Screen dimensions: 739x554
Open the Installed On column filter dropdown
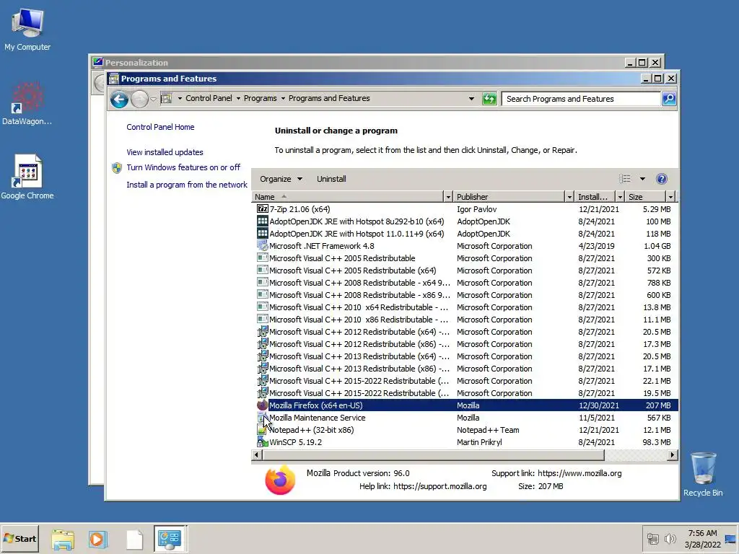pyautogui.click(x=620, y=197)
